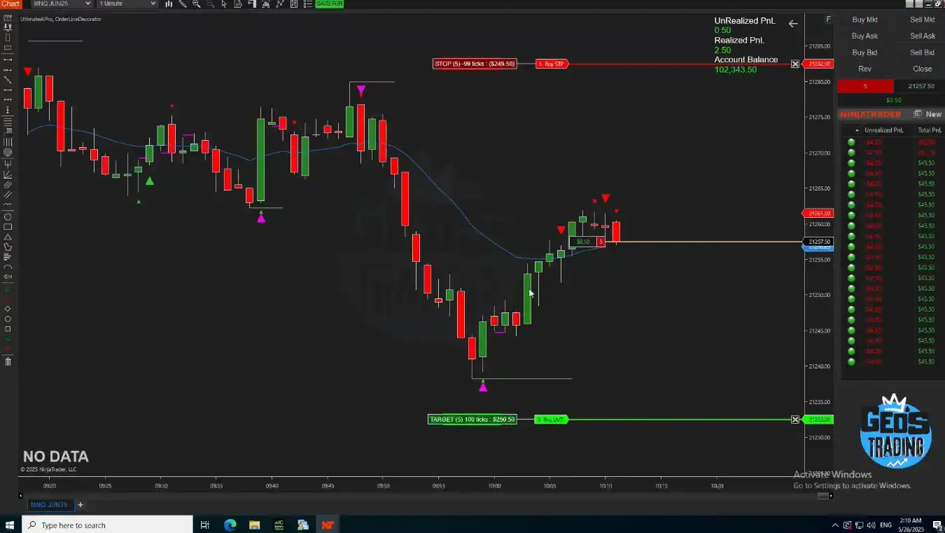Viewport: 945px width, 533px height.
Task: Click the Zoom In magnifier icon
Action: click(196, 4)
